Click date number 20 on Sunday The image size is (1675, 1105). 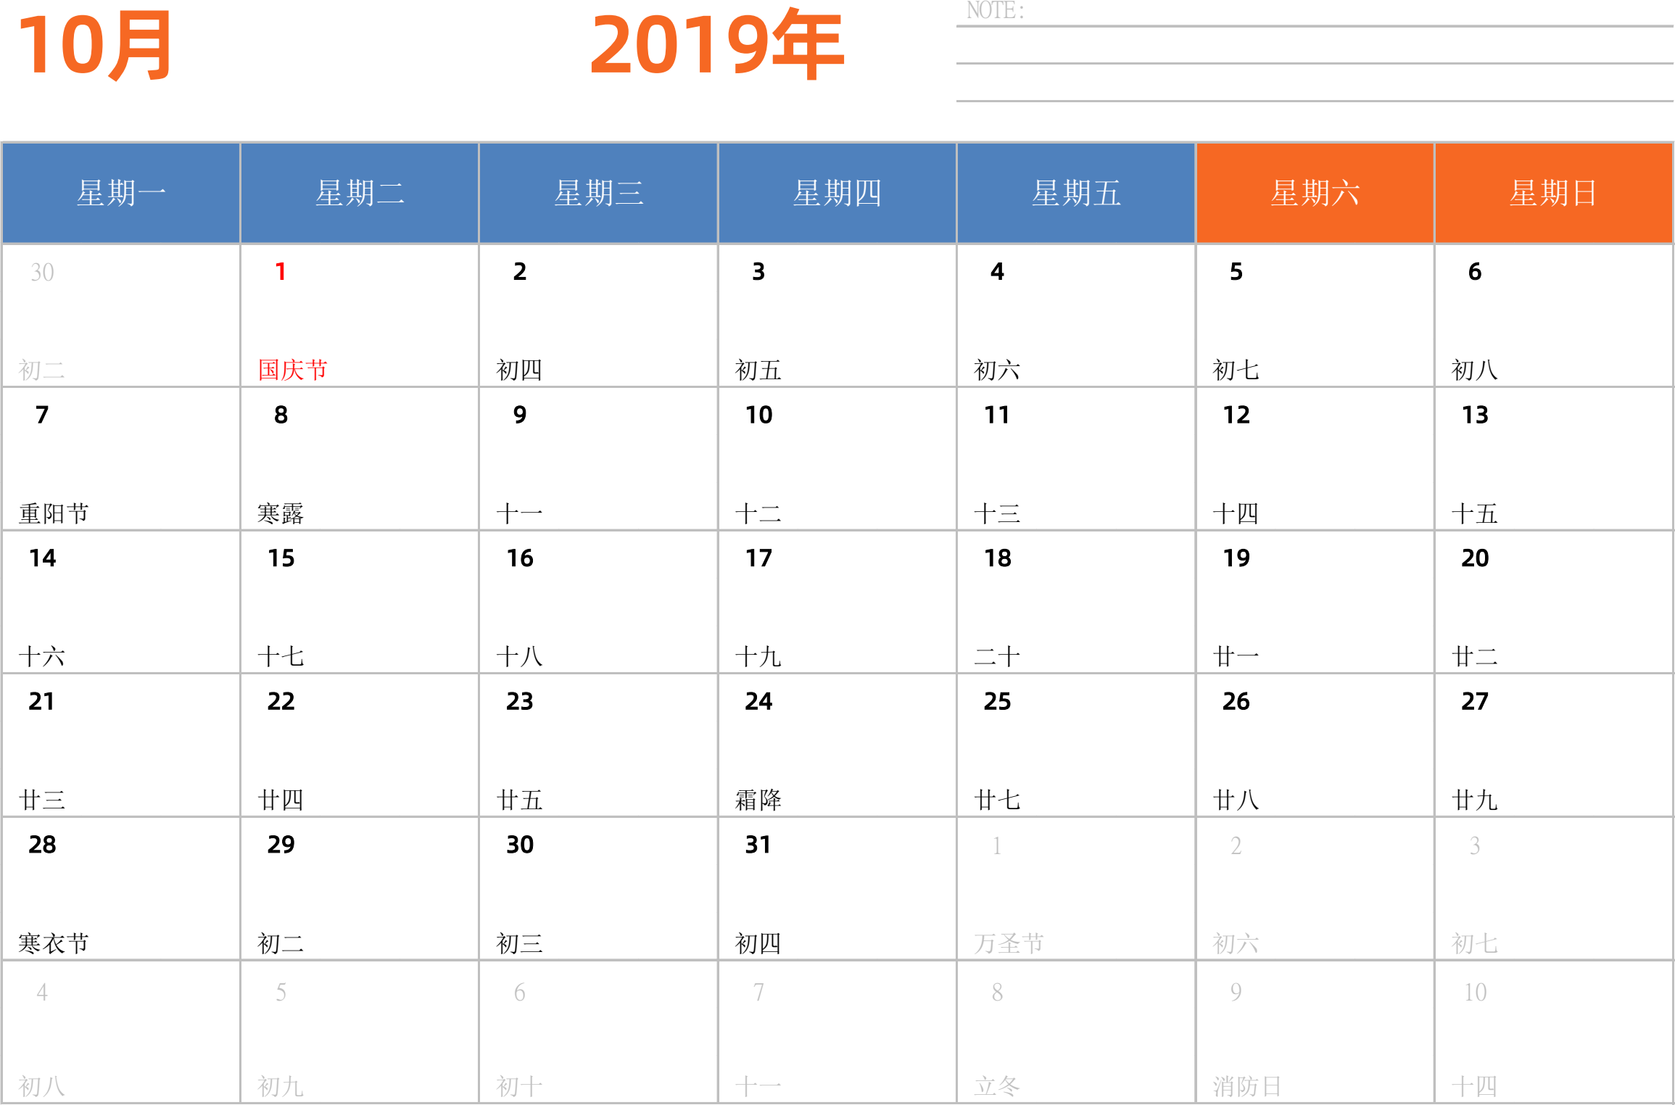click(1475, 558)
